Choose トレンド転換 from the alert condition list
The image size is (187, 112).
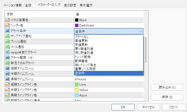[83, 57]
